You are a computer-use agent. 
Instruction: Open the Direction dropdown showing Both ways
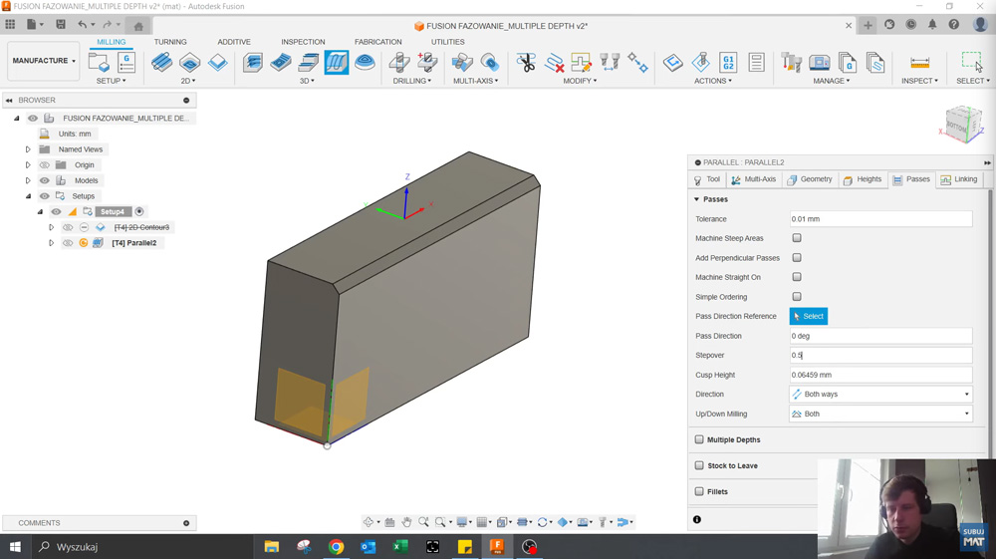[x=880, y=394]
